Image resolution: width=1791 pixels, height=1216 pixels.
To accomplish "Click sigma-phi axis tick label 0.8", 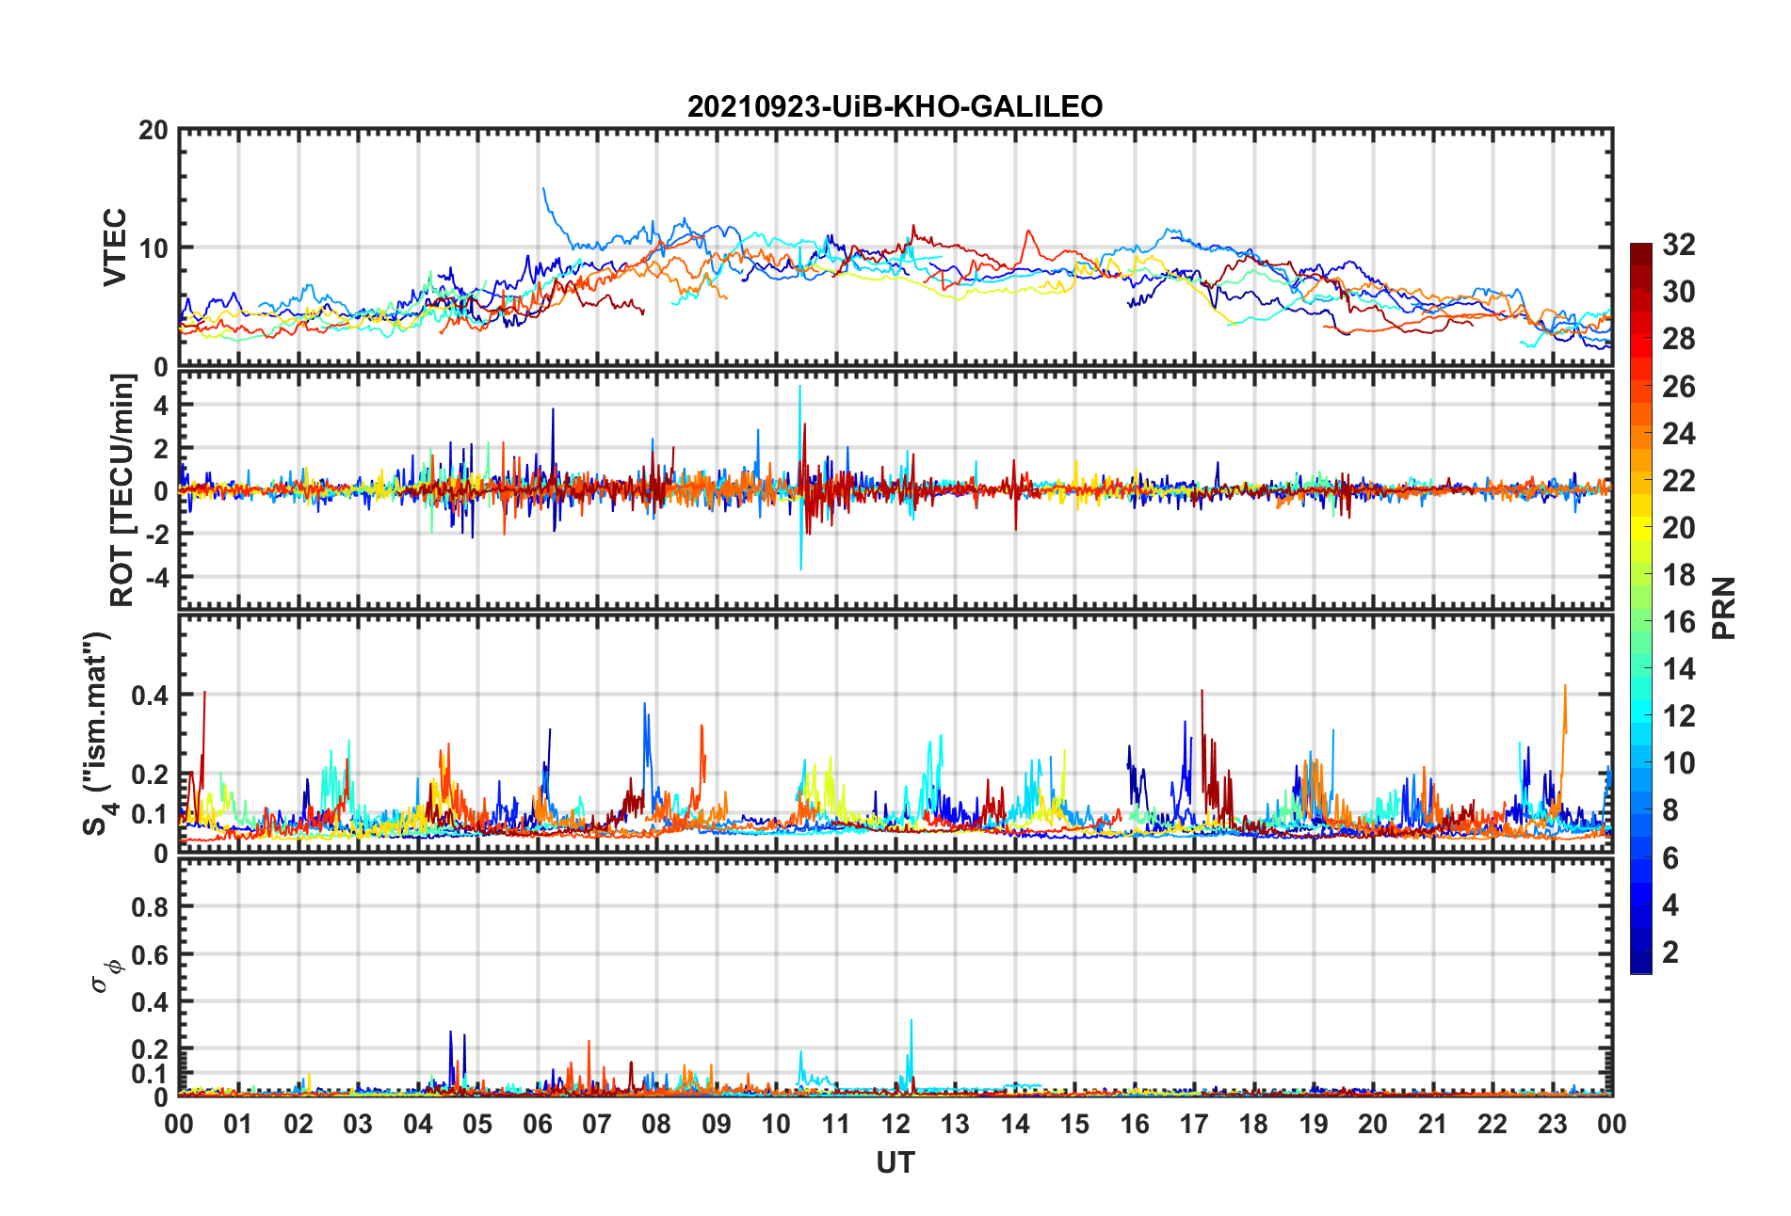I will [x=150, y=907].
